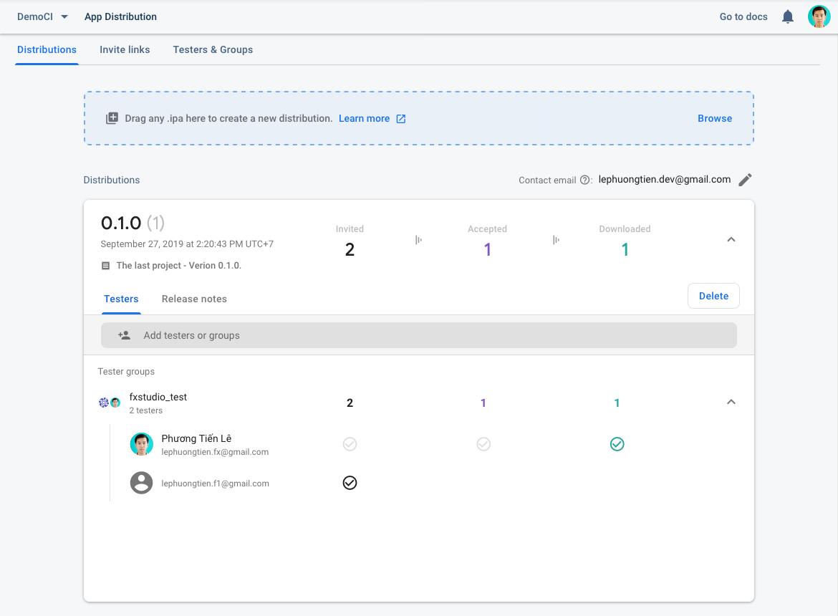Click the contact email lephuongtien.dev@gmail.com
The height and width of the screenshot is (616, 838).
pos(664,180)
